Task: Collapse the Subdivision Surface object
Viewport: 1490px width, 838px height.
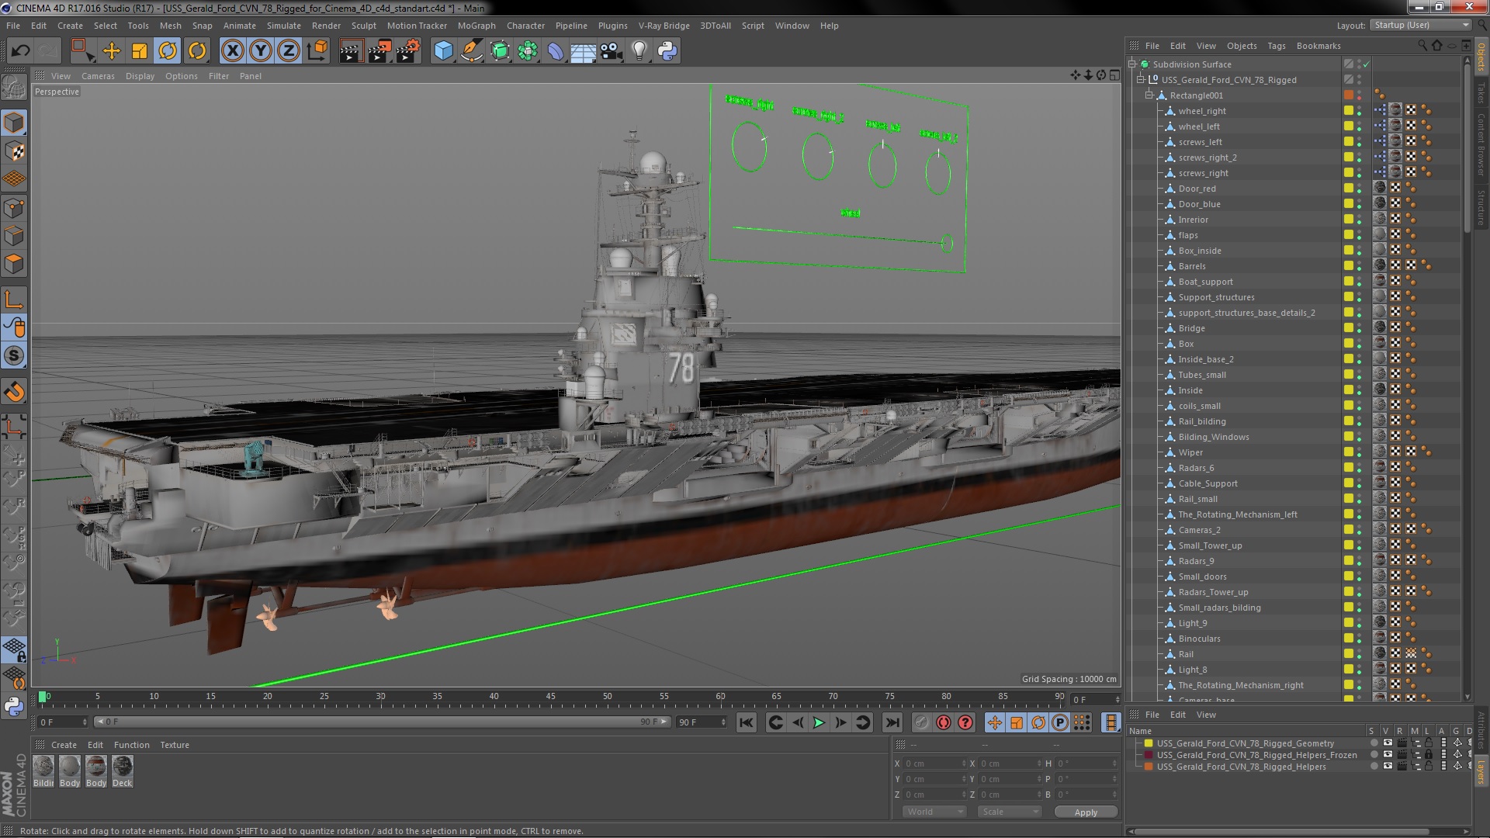Action: click(x=1132, y=64)
